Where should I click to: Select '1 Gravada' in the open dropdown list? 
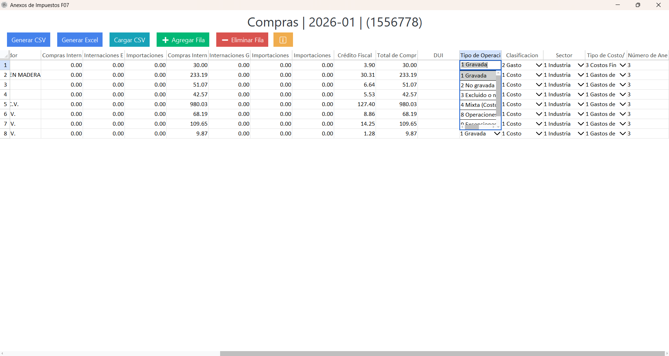tap(478, 75)
